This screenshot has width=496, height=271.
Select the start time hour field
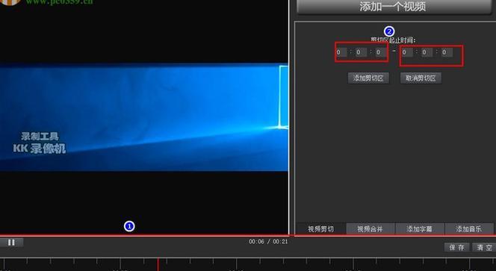341,52
